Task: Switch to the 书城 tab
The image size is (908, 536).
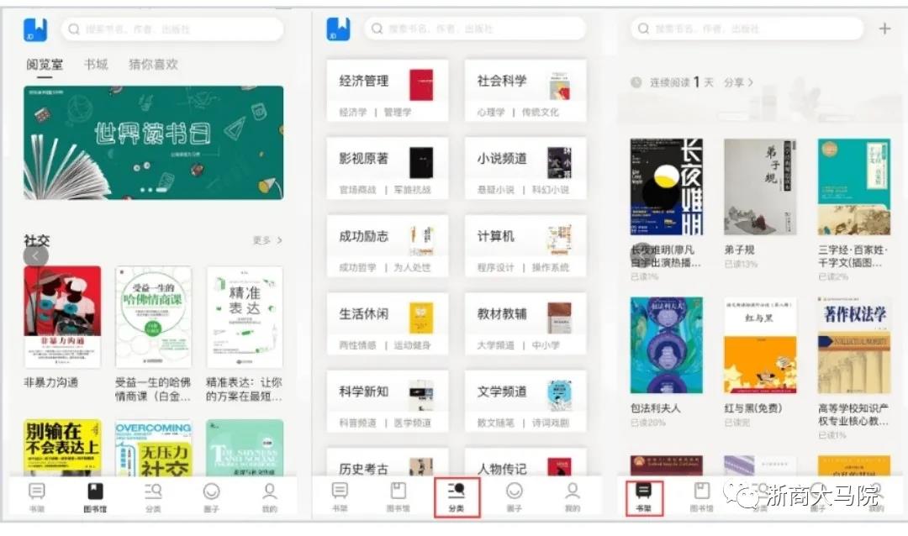Action: (96, 64)
